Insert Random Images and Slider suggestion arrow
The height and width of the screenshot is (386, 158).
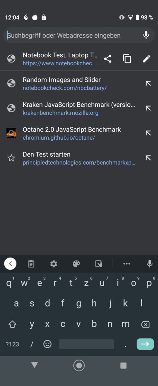[x=148, y=83]
